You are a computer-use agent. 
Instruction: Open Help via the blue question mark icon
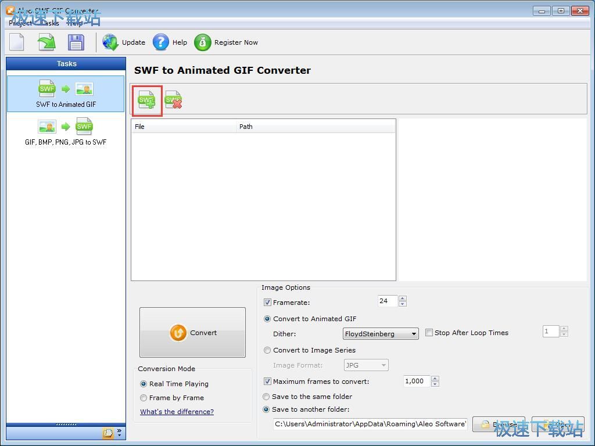[161, 42]
